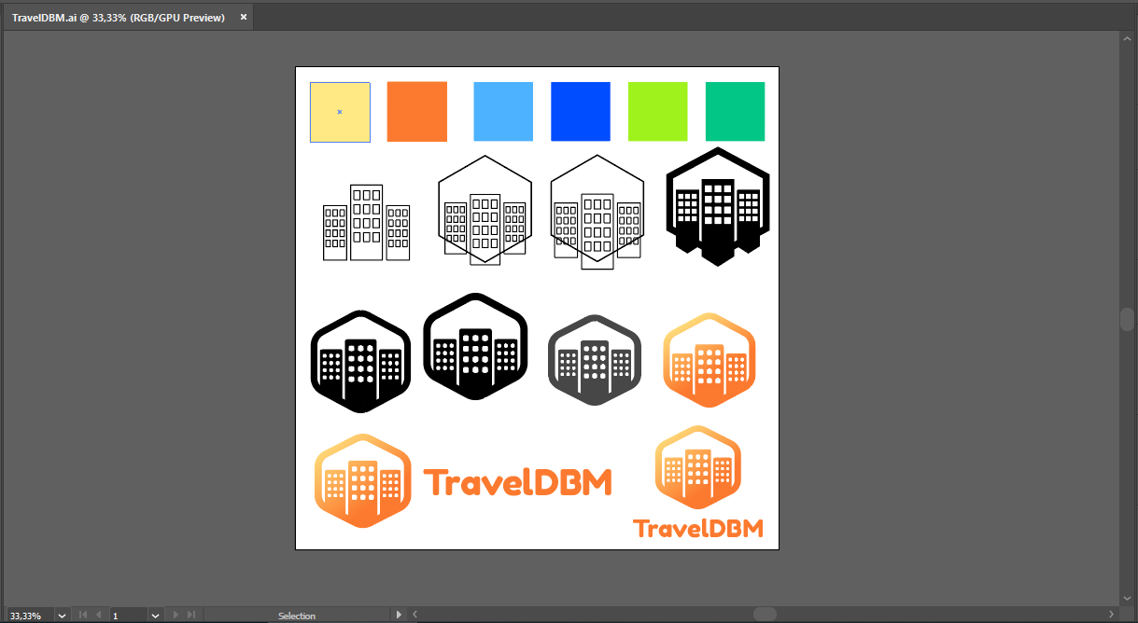Select the orange color square
Image resolution: width=1138 pixels, height=623 pixels.
coord(417,112)
